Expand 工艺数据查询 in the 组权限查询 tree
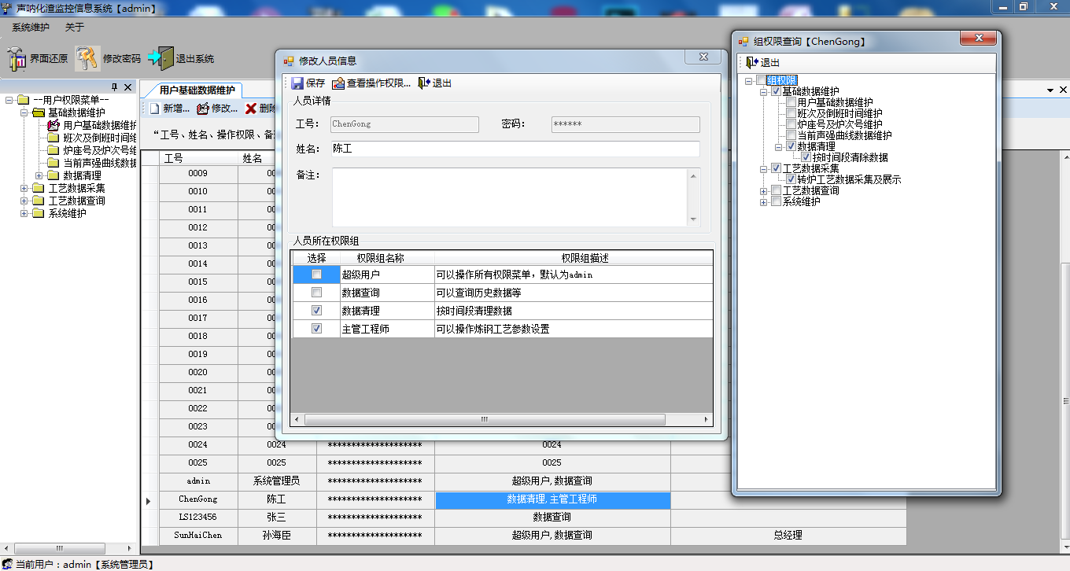 pos(763,190)
